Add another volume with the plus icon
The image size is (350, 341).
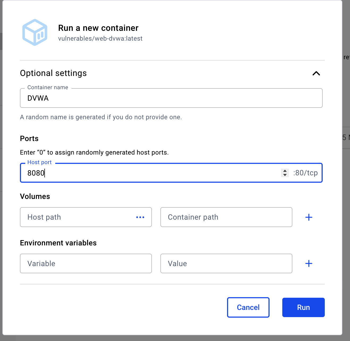[309, 217]
